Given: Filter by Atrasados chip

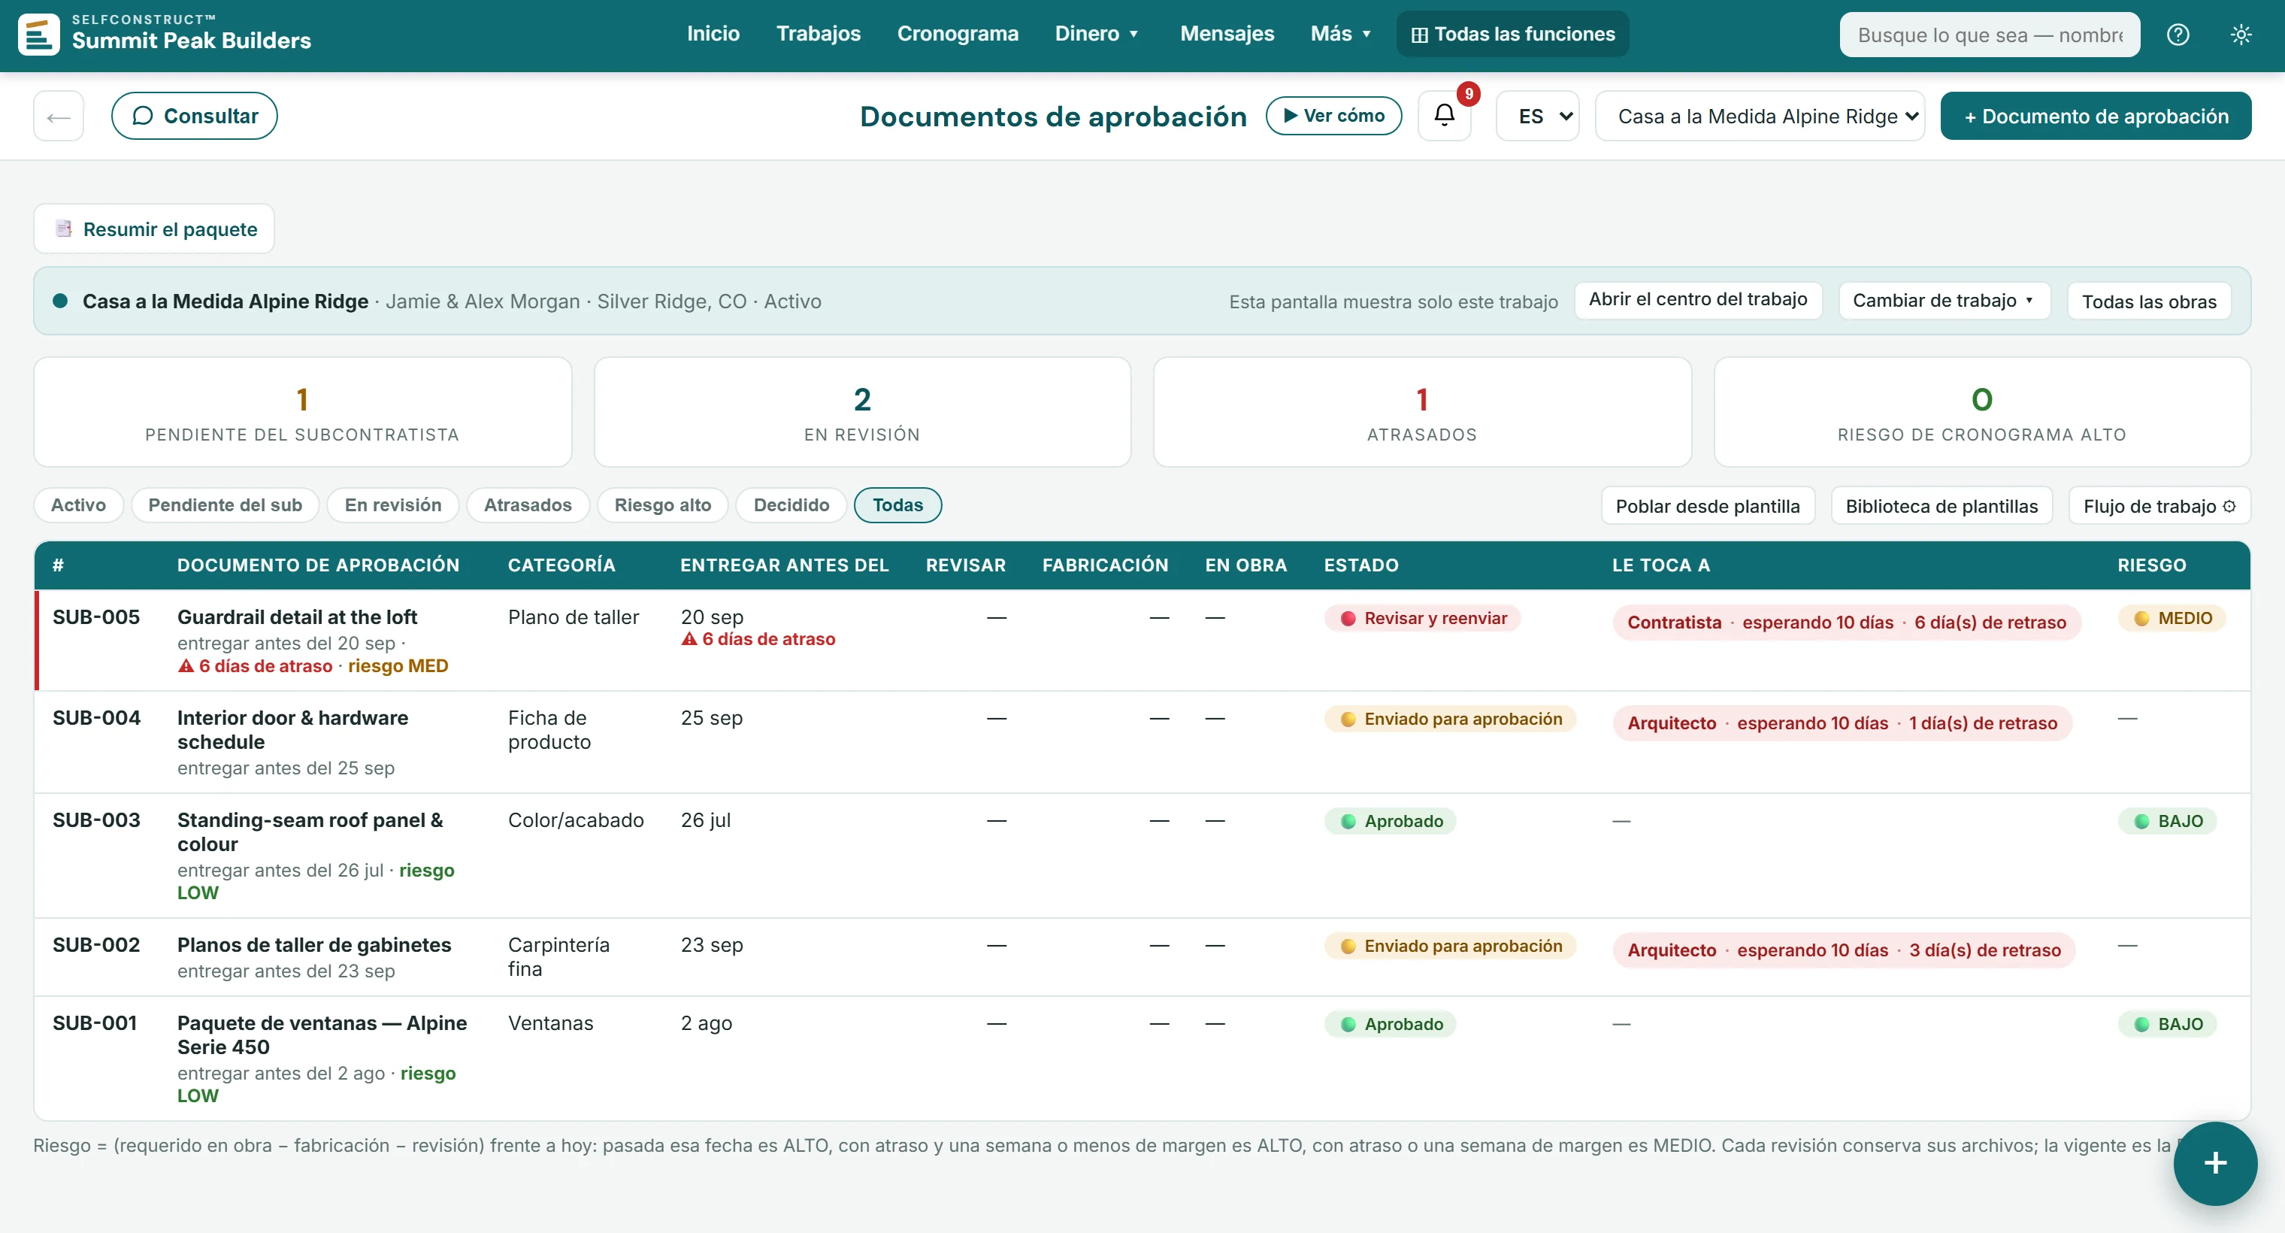Looking at the screenshot, I should 528,504.
